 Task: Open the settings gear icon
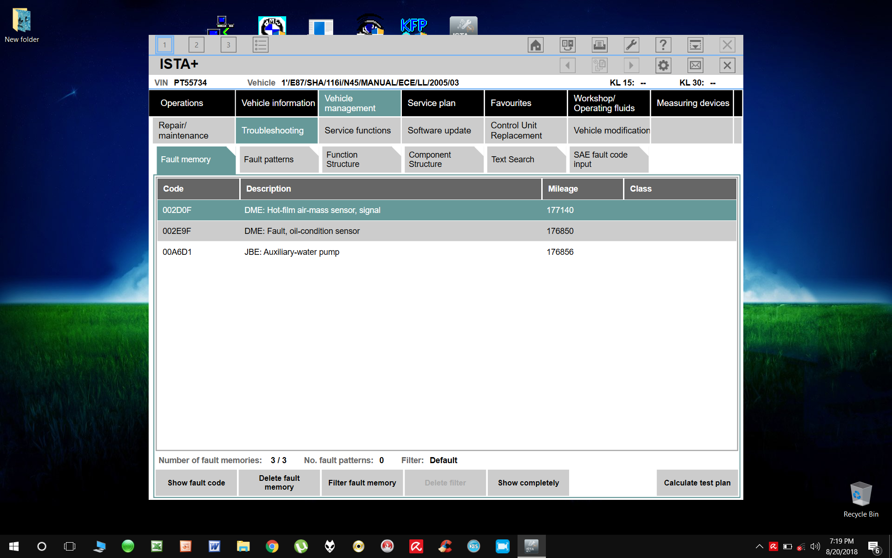[663, 66]
